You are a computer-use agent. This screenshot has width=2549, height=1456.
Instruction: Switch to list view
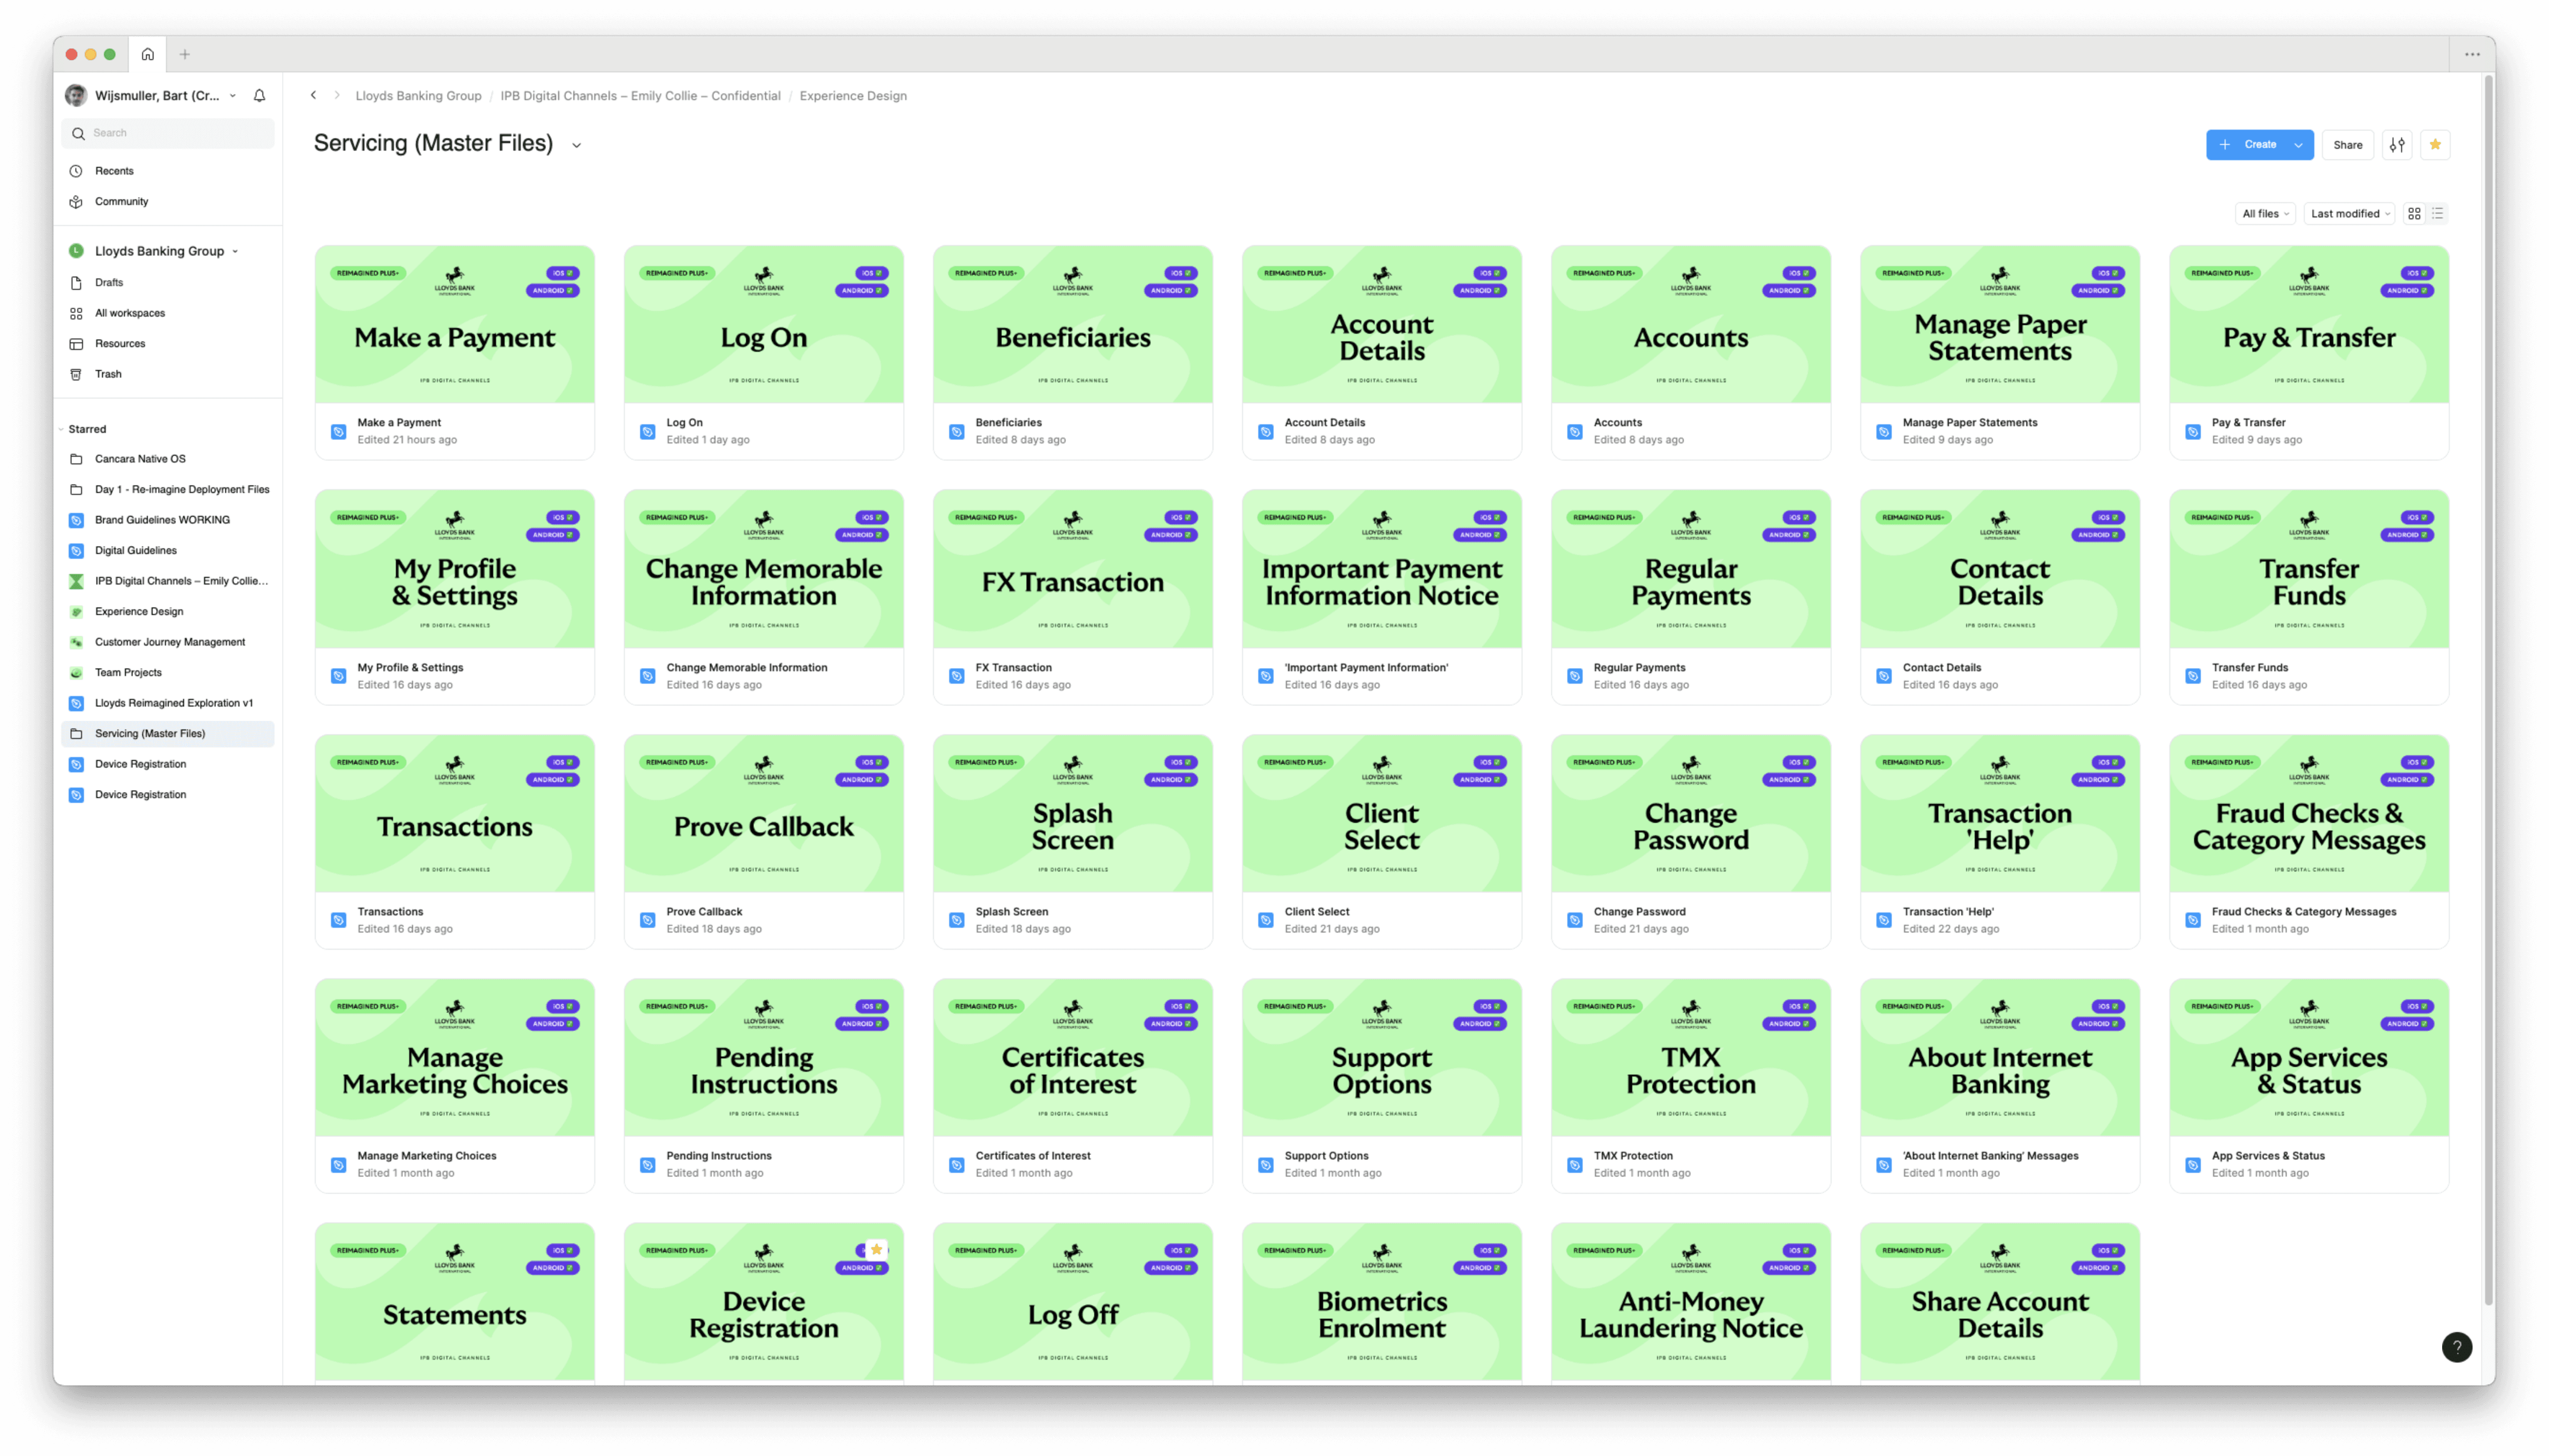click(2438, 213)
